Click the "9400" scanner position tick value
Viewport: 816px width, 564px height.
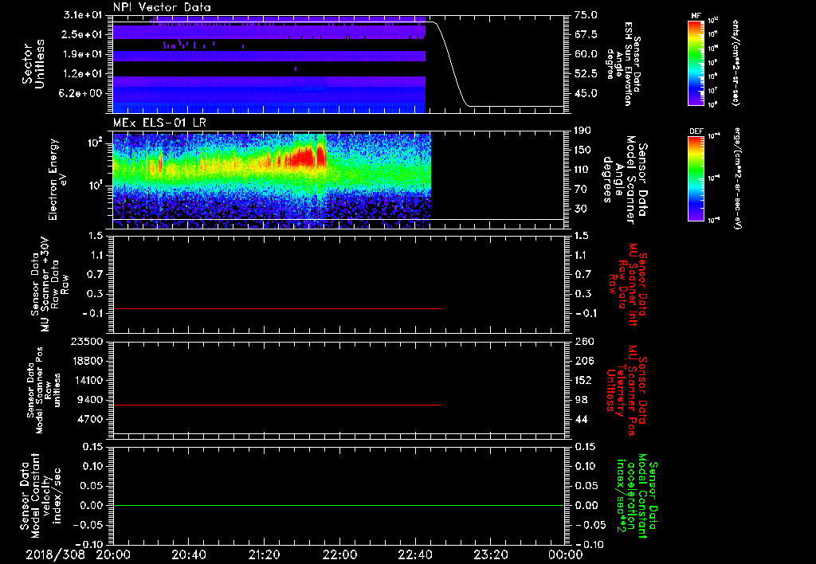point(91,400)
